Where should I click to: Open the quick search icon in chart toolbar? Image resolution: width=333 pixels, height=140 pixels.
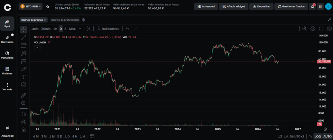click(x=305, y=28)
